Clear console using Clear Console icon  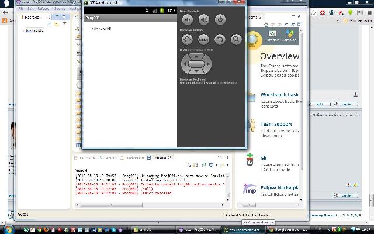pos(188,165)
